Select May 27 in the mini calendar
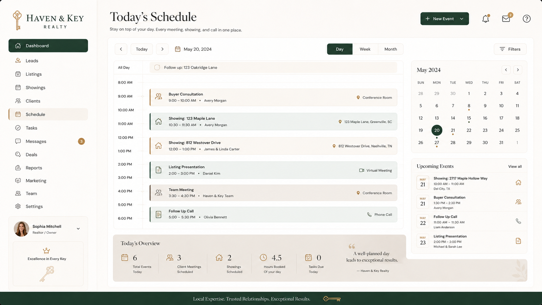 [x=437, y=143]
